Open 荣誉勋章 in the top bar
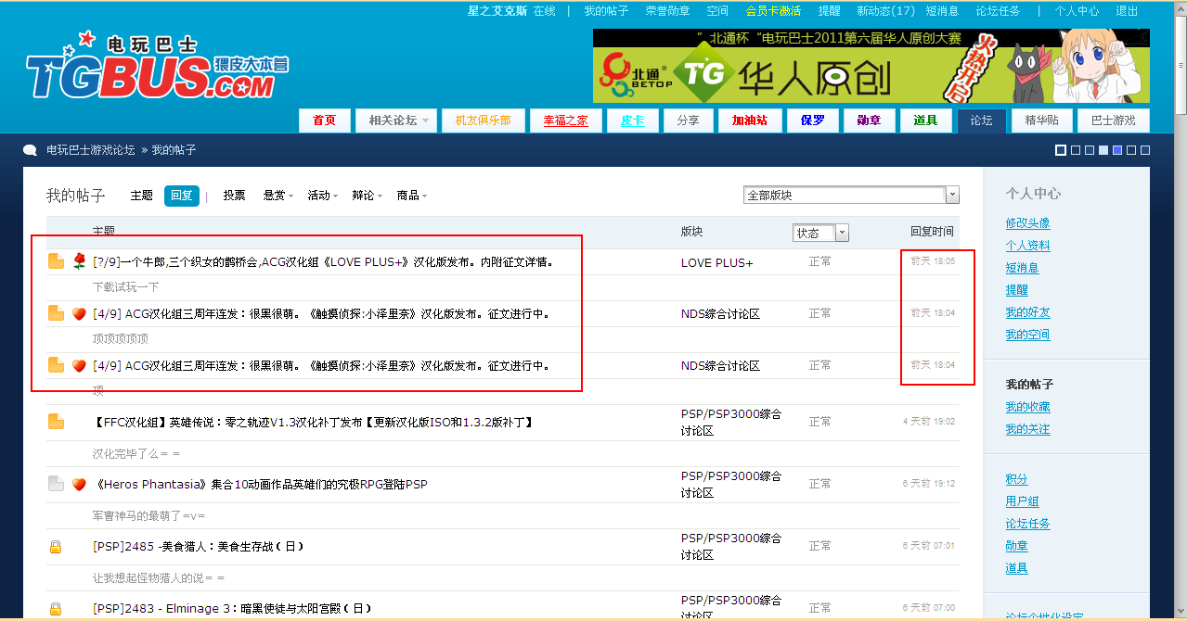1187x621 pixels. tap(667, 11)
